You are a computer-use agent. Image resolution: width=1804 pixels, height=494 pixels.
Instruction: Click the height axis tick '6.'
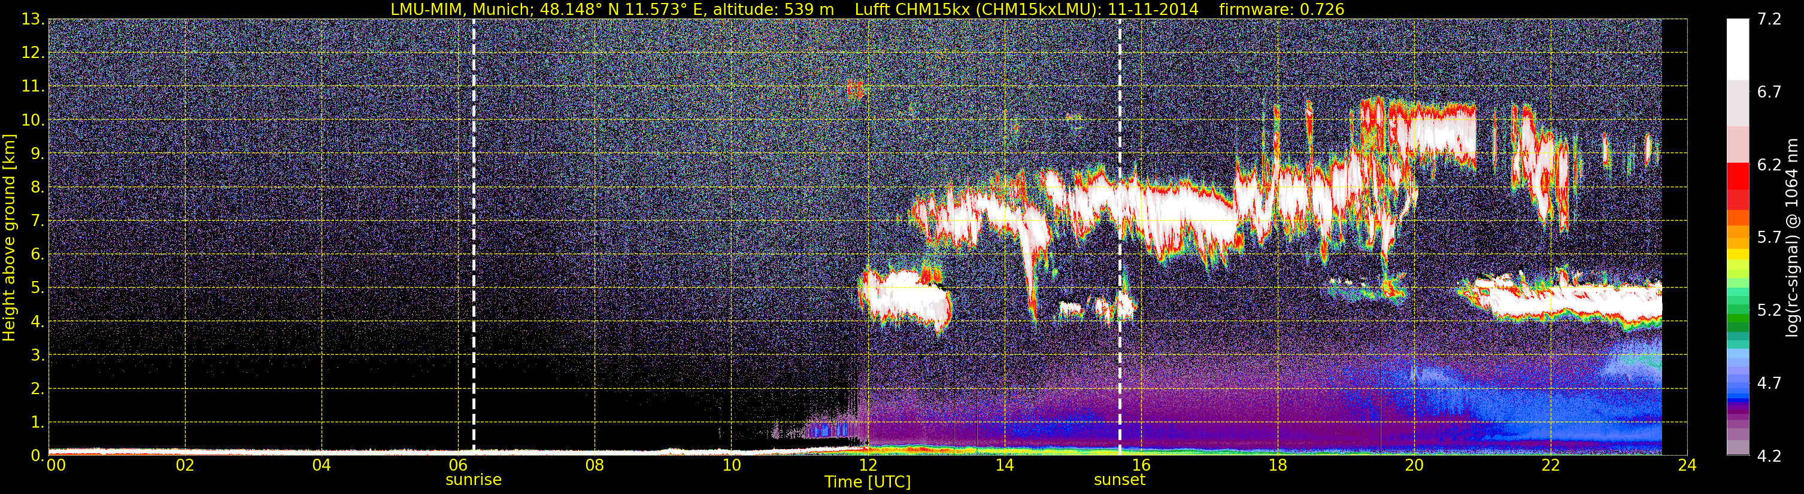37,255
